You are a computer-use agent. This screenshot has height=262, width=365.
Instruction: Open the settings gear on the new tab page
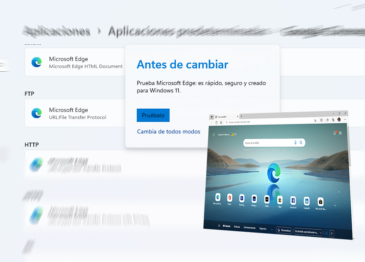tap(340, 133)
